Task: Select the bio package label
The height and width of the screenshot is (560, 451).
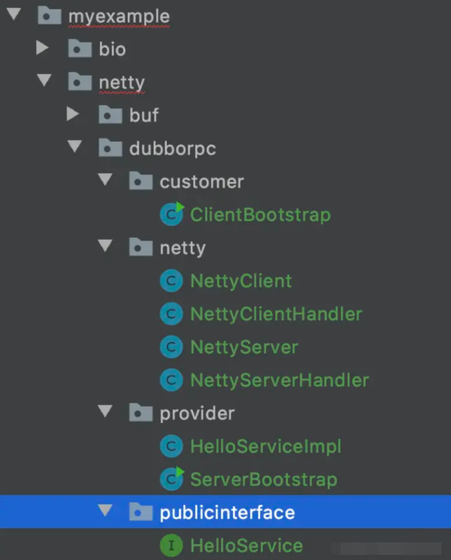Action: point(113,49)
